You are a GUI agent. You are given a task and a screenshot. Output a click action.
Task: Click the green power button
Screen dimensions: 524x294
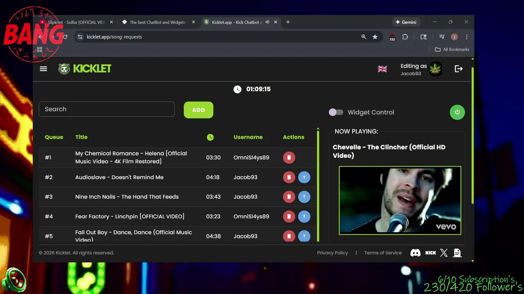(457, 112)
